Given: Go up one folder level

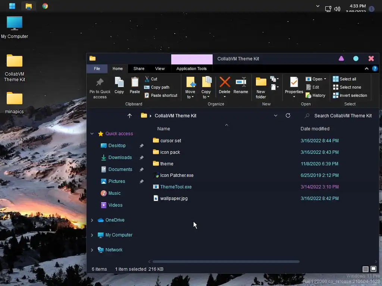Looking at the screenshot, I should (x=129, y=116).
